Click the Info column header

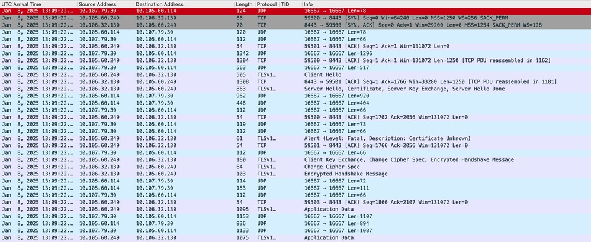tap(447, 4)
